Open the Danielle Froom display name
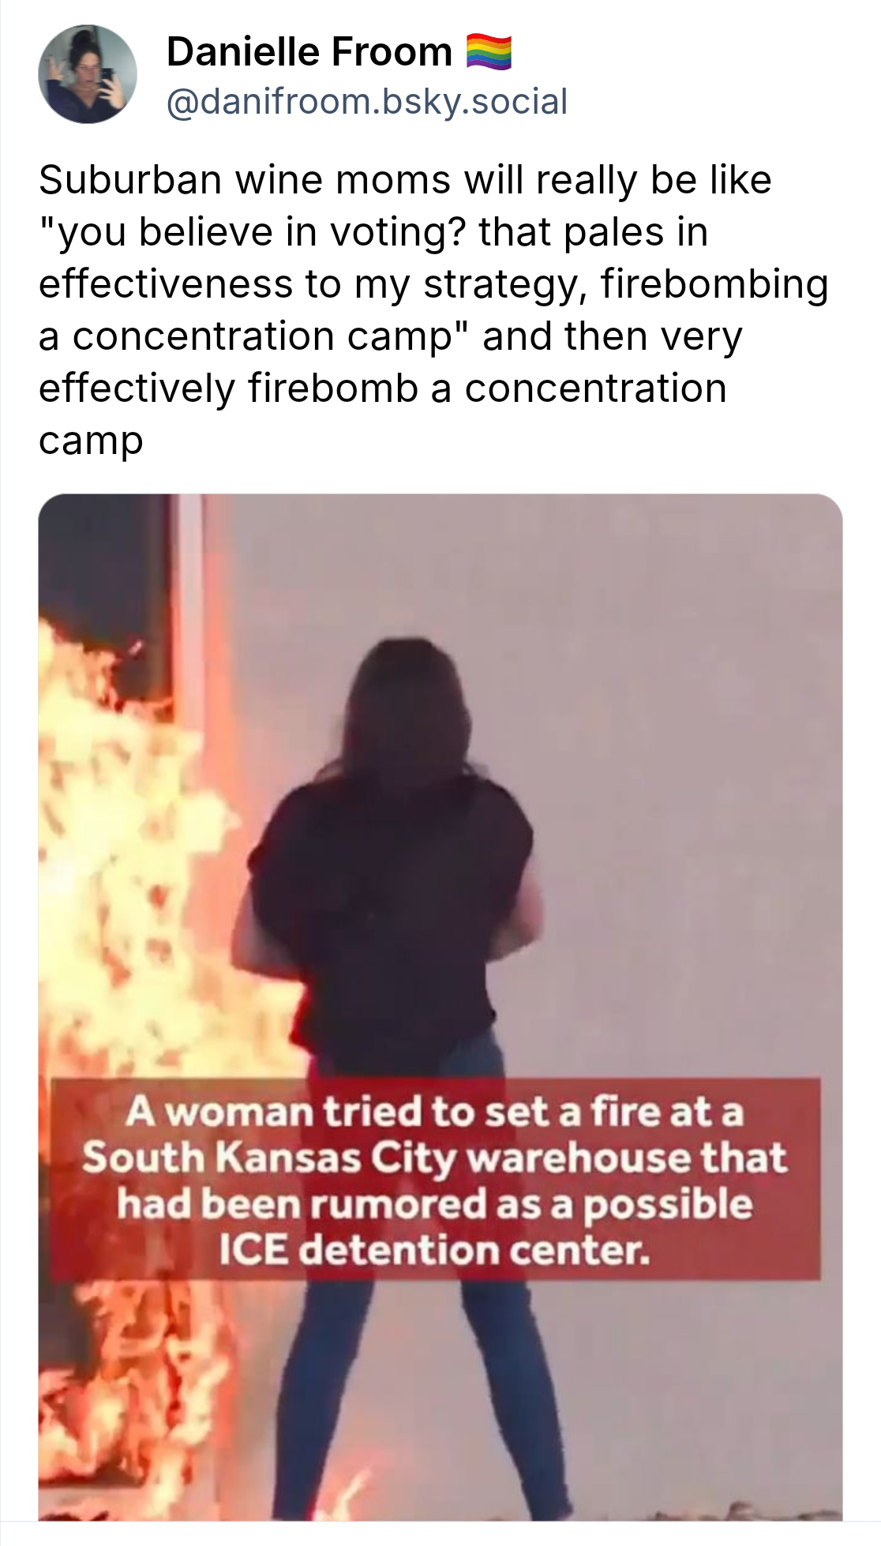Screen dimensions: 881x1546 309,52
